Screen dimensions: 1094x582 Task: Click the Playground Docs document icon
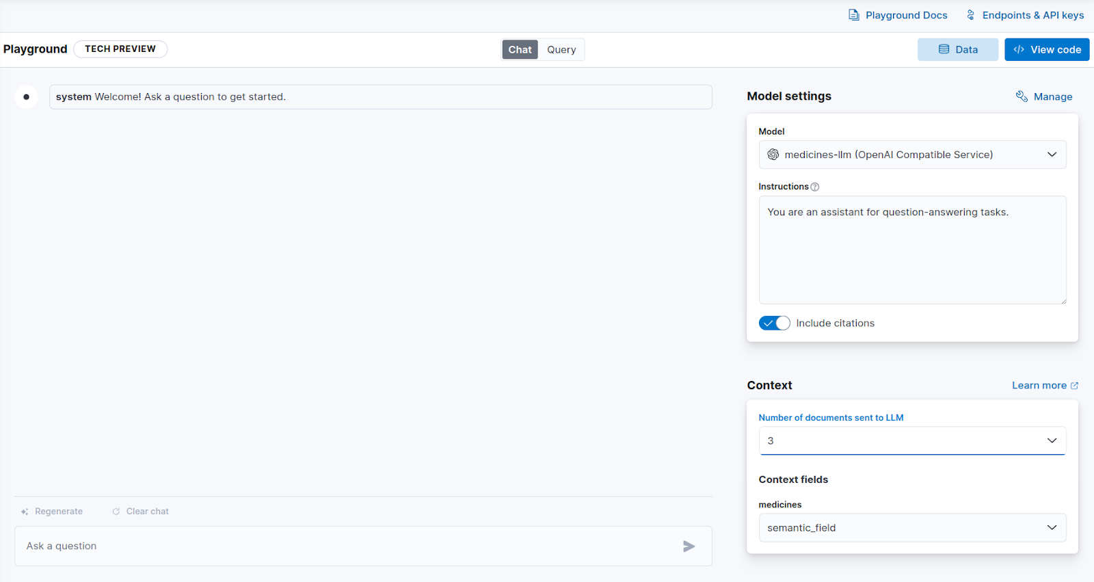pos(854,15)
